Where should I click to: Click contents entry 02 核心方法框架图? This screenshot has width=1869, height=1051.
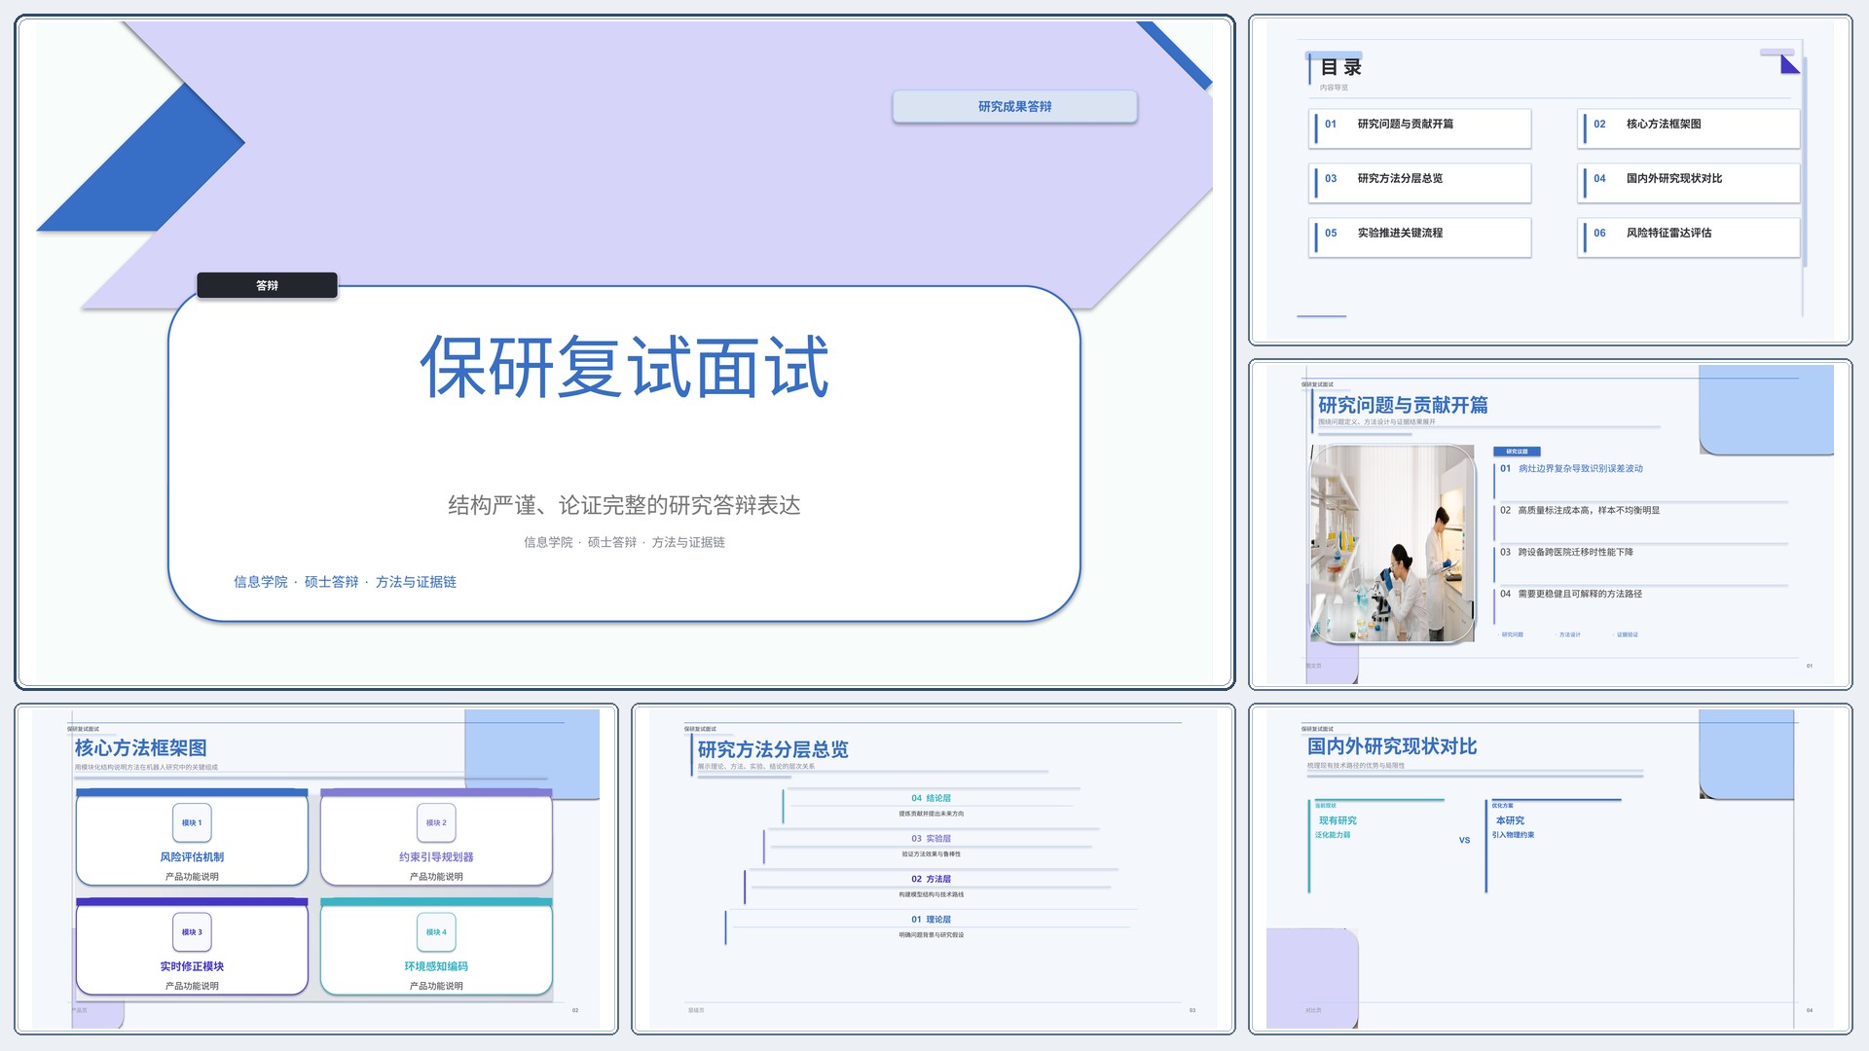click(x=1689, y=127)
